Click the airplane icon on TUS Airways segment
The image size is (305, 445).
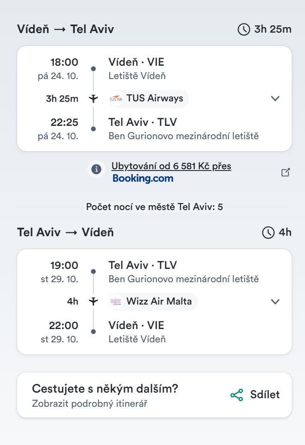click(93, 99)
